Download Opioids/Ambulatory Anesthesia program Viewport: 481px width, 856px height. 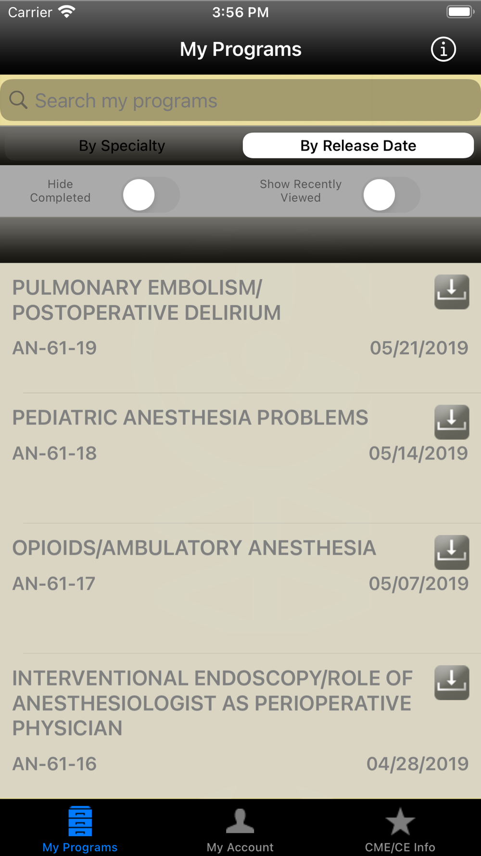point(452,552)
